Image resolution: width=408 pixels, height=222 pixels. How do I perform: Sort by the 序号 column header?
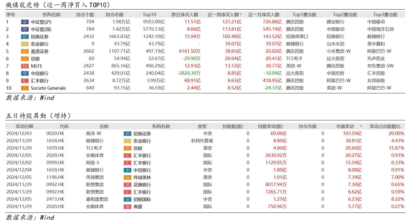(x=10, y=14)
